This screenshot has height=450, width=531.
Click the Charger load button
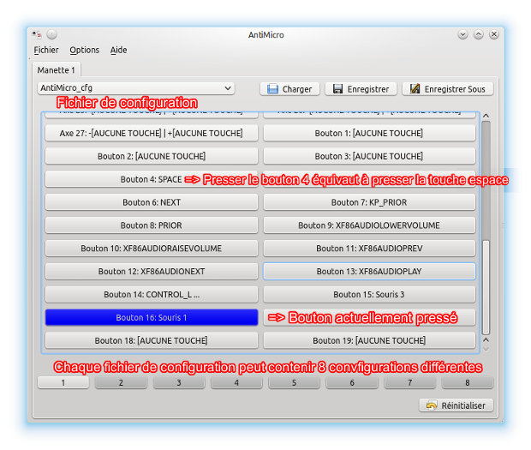(289, 88)
